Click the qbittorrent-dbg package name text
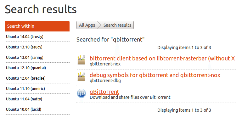Viewport: 236px width, 118px height. click(105, 81)
